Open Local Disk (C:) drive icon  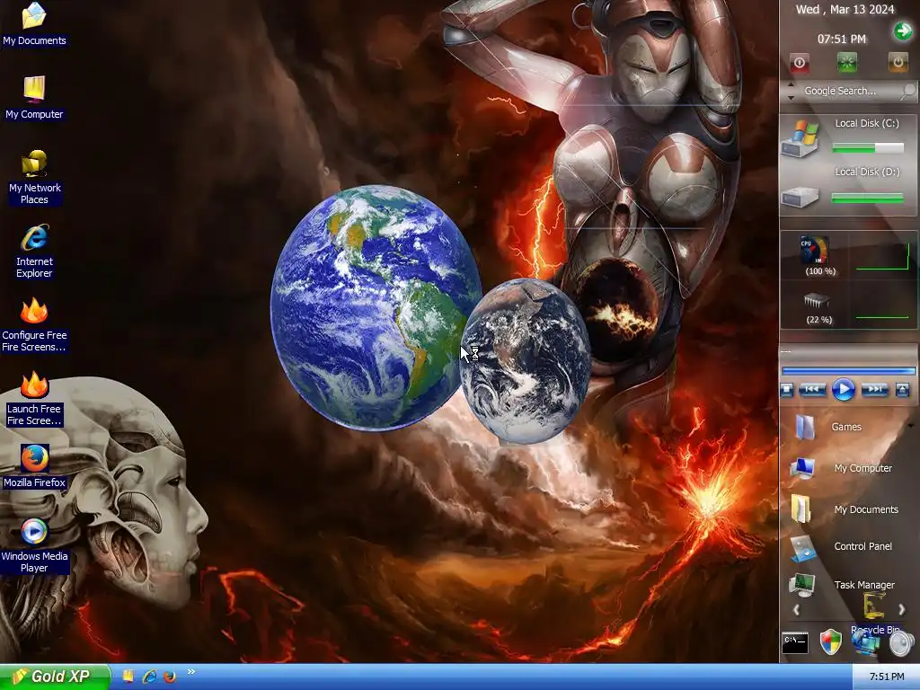click(x=801, y=138)
